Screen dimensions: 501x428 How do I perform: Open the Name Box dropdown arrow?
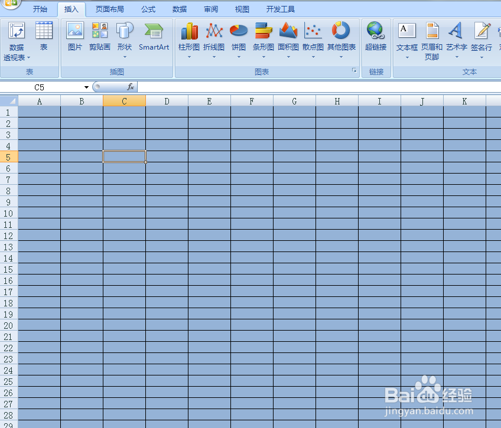pos(86,87)
